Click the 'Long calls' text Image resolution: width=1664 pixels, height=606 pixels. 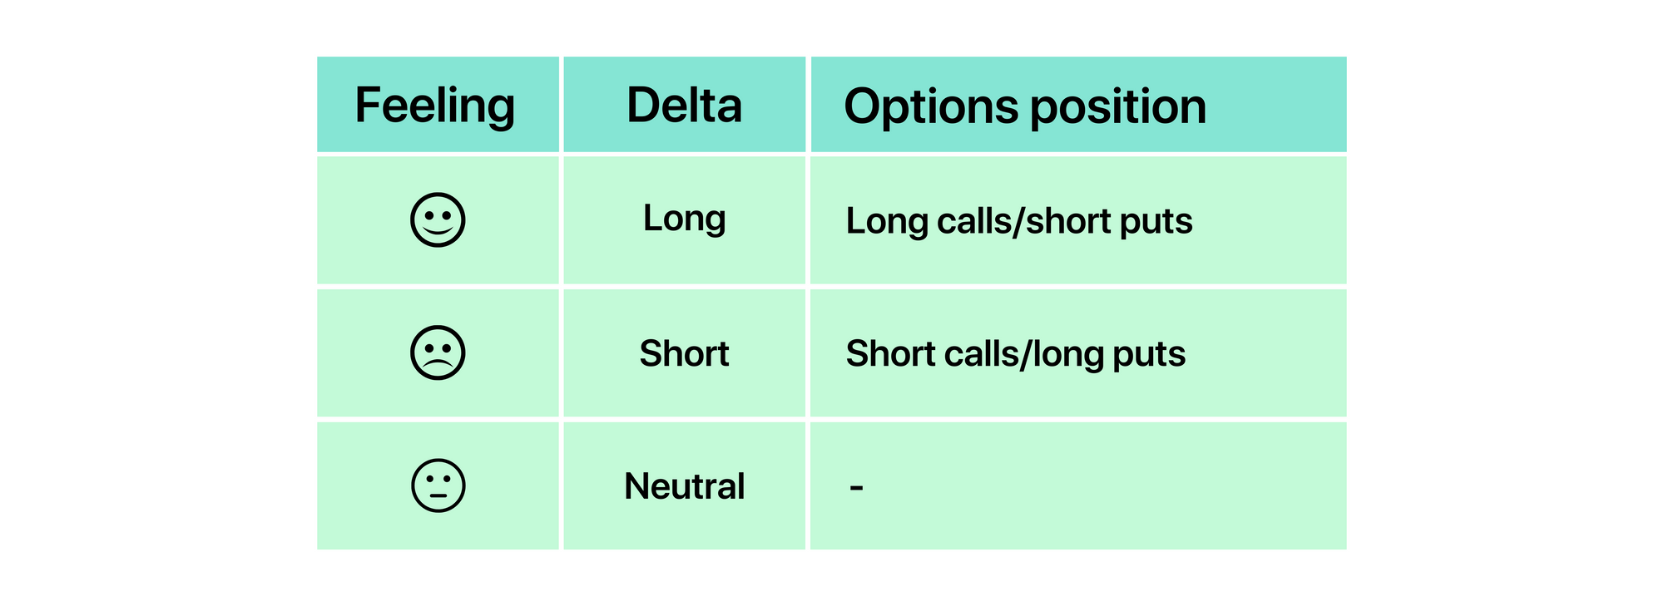928,221
